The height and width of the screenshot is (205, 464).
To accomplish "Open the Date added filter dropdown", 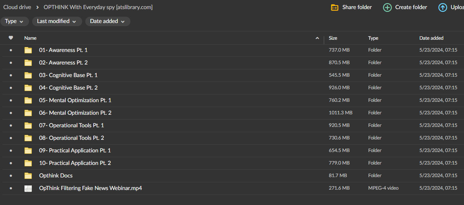I will pyautogui.click(x=107, y=21).
